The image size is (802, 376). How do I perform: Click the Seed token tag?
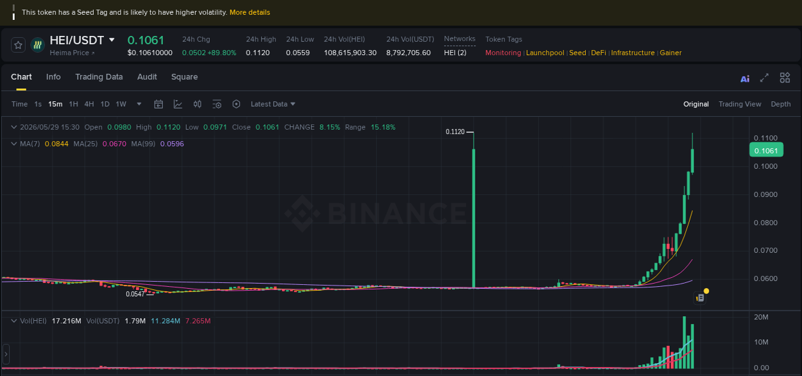(x=578, y=53)
